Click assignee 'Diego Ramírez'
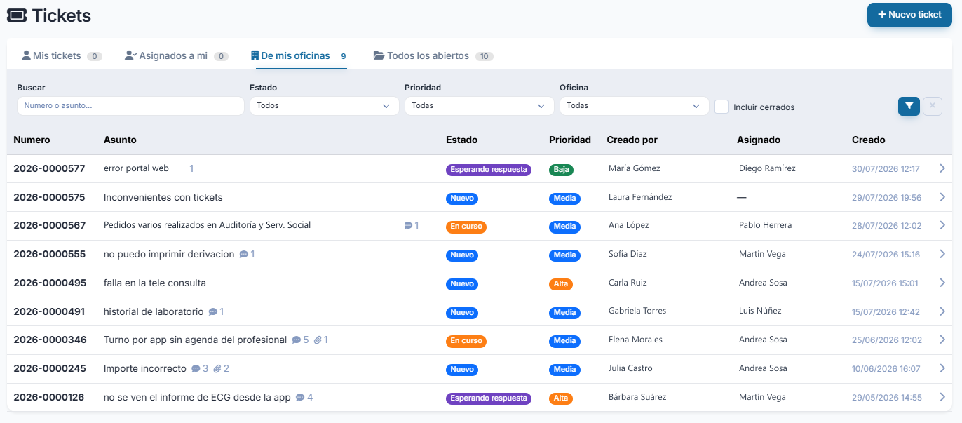Viewport: 962px width, 423px height. (x=767, y=168)
